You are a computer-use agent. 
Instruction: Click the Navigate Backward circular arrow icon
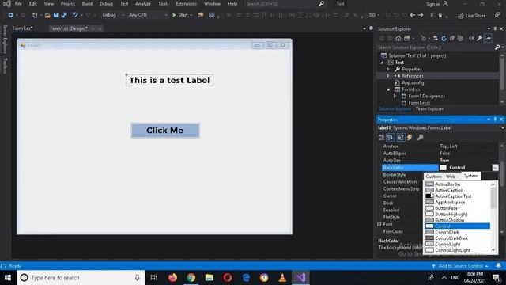(10, 15)
